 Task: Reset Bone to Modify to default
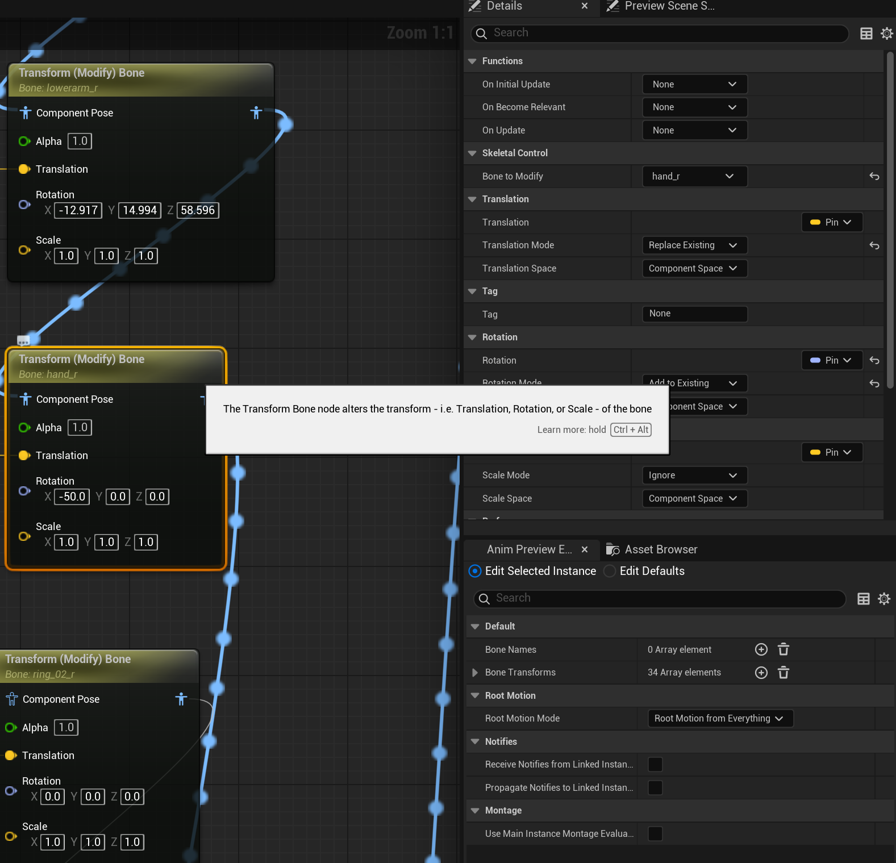click(874, 177)
